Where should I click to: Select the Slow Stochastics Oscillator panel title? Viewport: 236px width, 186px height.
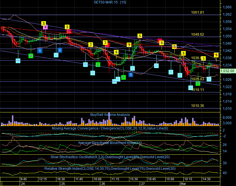110,157
